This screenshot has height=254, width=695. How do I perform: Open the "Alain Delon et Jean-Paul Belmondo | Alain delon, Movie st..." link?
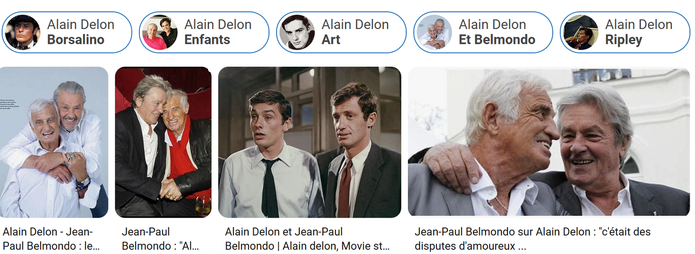308,239
